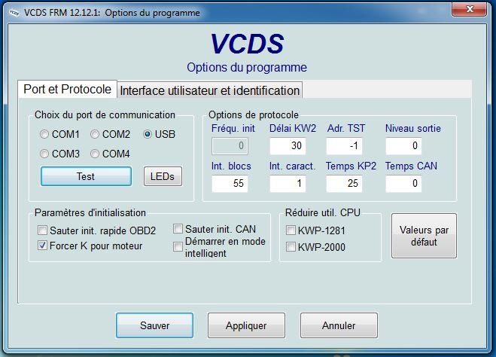Screen dimensions: 496x357
Task: Close the Options du programme window
Action: (x=470, y=9)
